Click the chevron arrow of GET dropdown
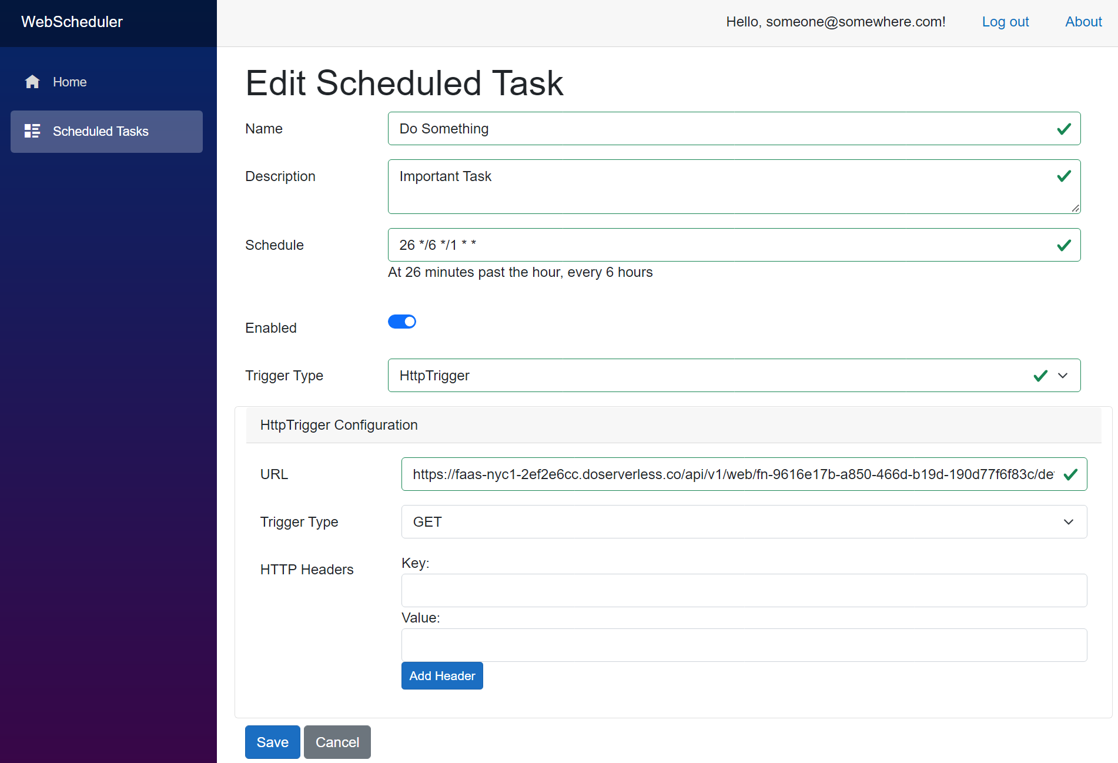1118x763 pixels. click(x=1068, y=522)
